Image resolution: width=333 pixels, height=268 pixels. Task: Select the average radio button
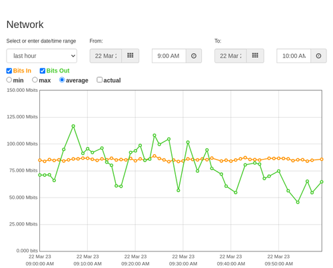coord(62,80)
